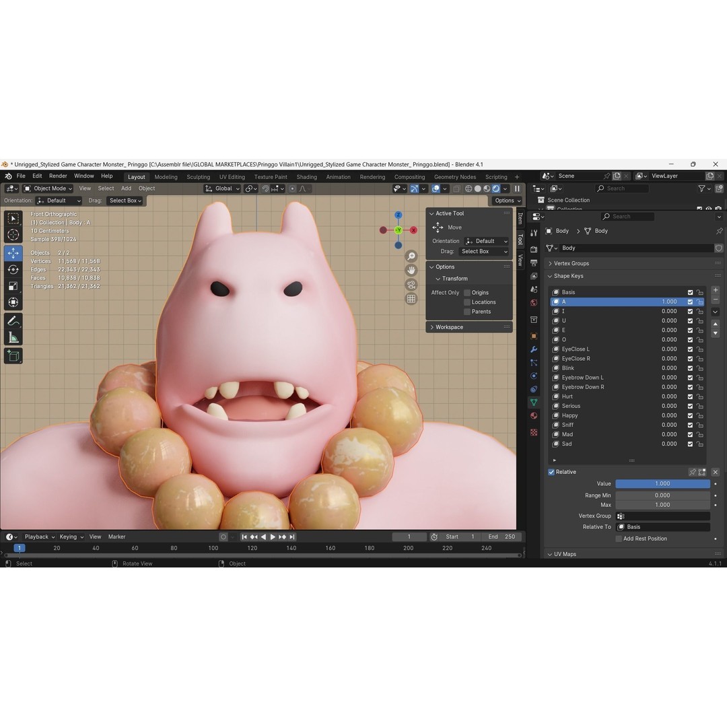Toggle the Basis shape key checkbox
This screenshot has width=727, height=727.
(x=690, y=293)
